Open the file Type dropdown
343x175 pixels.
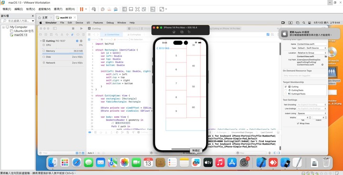tap(312, 48)
